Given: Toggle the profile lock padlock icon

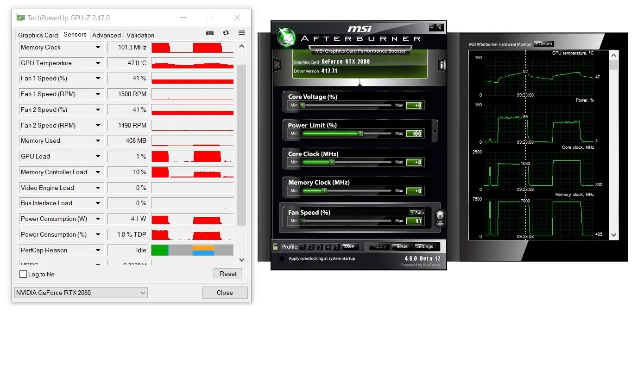Looking at the screenshot, I should coord(276,246).
